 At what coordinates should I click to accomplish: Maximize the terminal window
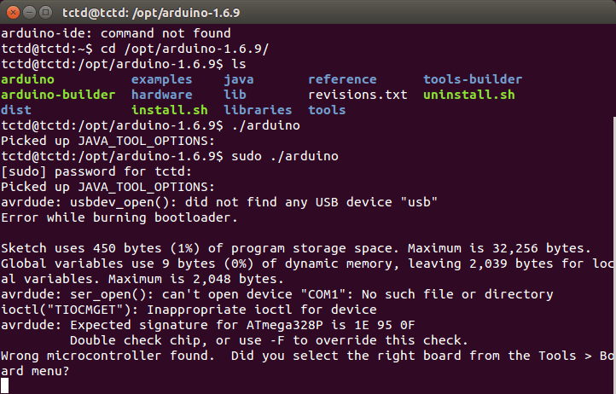point(46,13)
